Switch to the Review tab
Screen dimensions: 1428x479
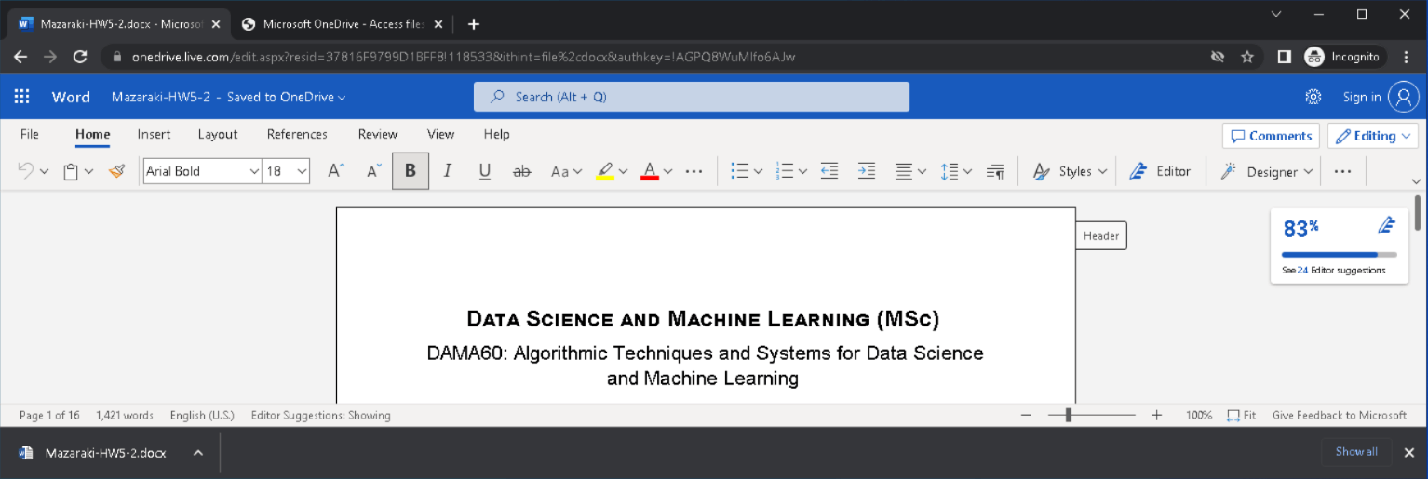tap(378, 134)
